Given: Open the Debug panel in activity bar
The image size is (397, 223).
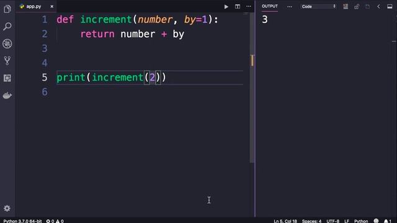Looking at the screenshot, I should click(x=7, y=43).
